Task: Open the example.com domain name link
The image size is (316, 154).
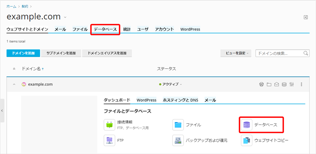Action: pos(40,84)
